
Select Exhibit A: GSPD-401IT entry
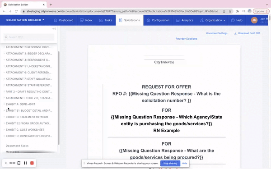pos(20,104)
